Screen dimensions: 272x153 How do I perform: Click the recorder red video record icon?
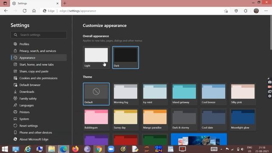pos(269,87)
